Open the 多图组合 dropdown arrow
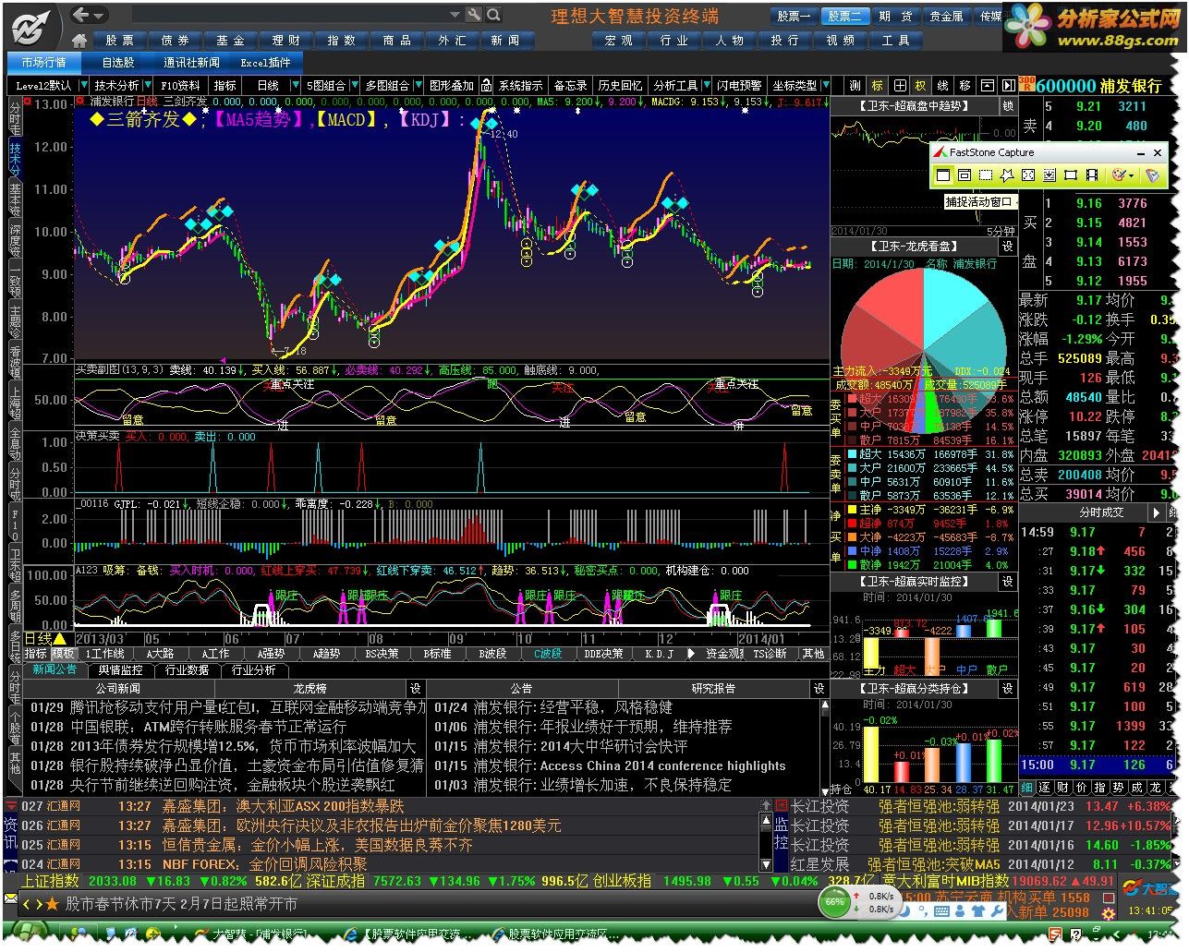 tap(419, 85)
